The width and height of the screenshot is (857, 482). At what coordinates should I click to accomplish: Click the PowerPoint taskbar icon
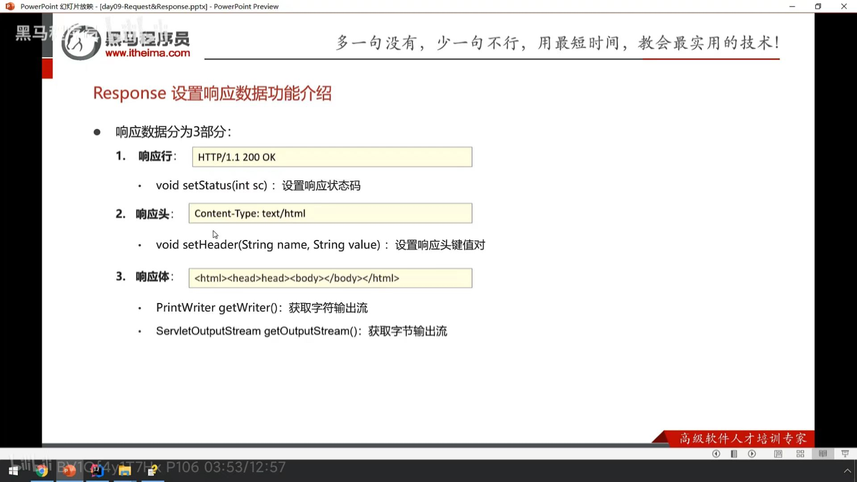coord(69,471)
